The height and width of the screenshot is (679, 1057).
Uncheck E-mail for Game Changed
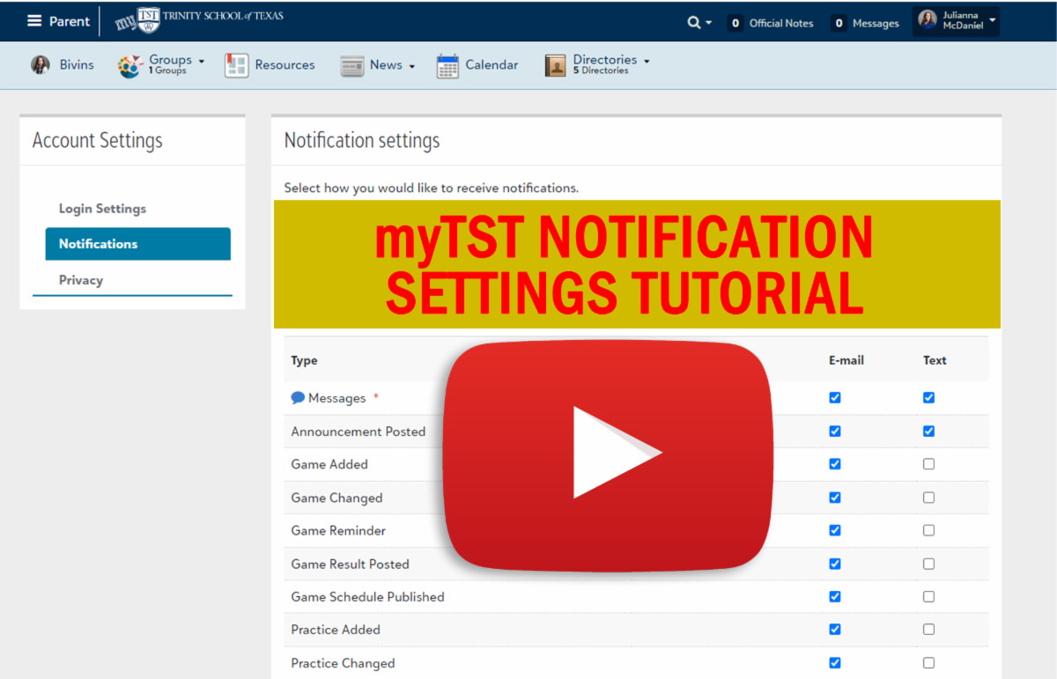click(x=835, y=498)
